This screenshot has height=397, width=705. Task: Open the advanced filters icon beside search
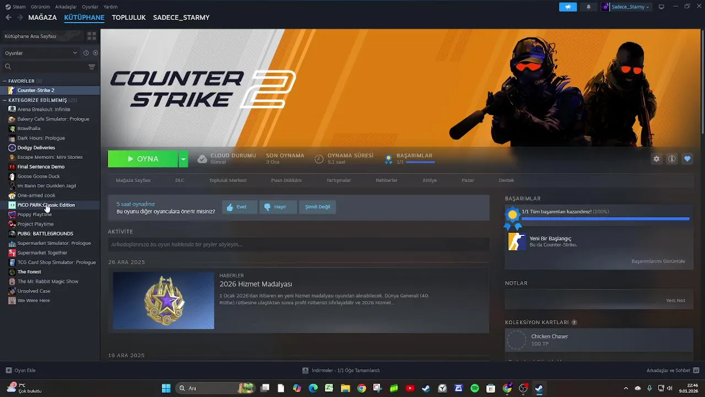tap(91, 67)
